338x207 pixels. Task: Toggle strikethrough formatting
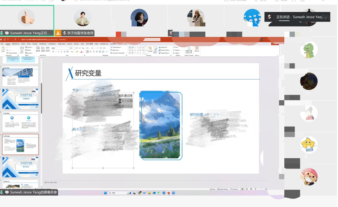click(x=65, y=52)
